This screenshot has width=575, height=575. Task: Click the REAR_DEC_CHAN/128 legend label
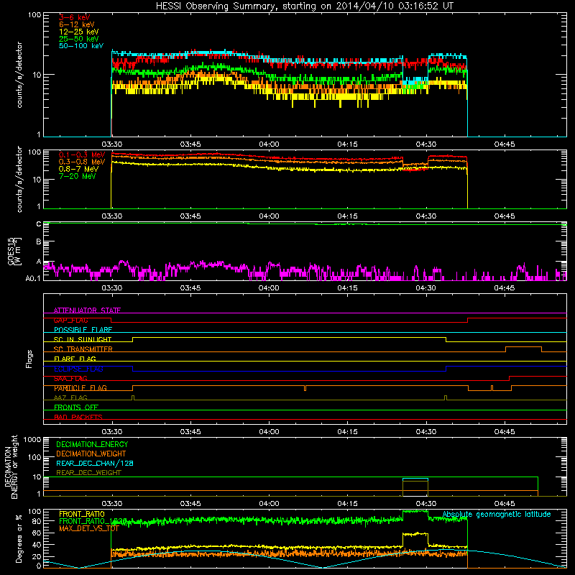[x=95, y=463]
